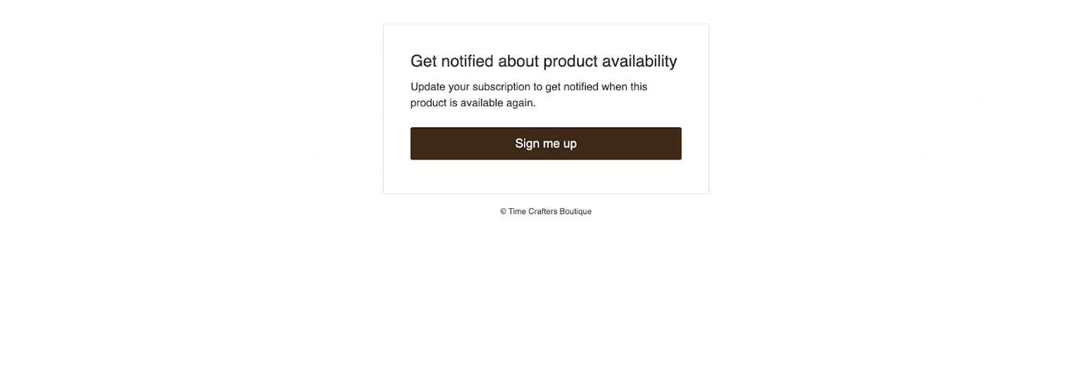Select the 'Get notified about product availability' heading
Image resolution: width=1086 pixels, height=376 pixels.
[544, 61]
